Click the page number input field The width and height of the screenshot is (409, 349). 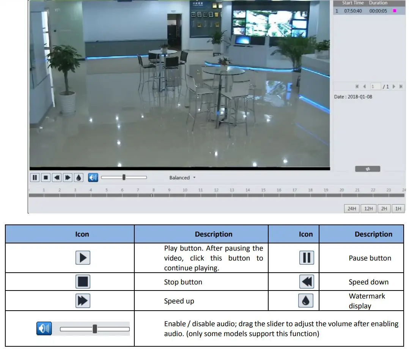tap(375, 86)
